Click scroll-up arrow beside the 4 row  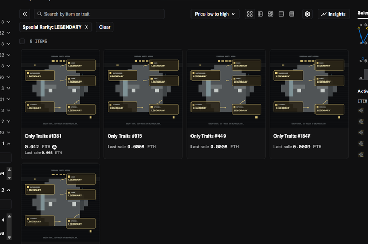coord(9,216)
